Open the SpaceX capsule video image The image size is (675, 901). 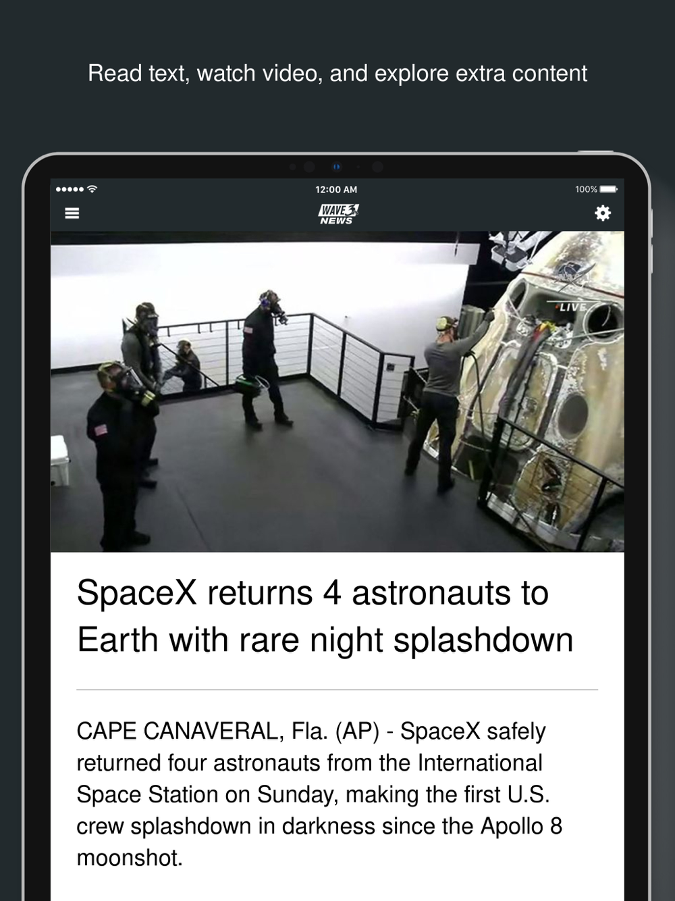[337, 392]
